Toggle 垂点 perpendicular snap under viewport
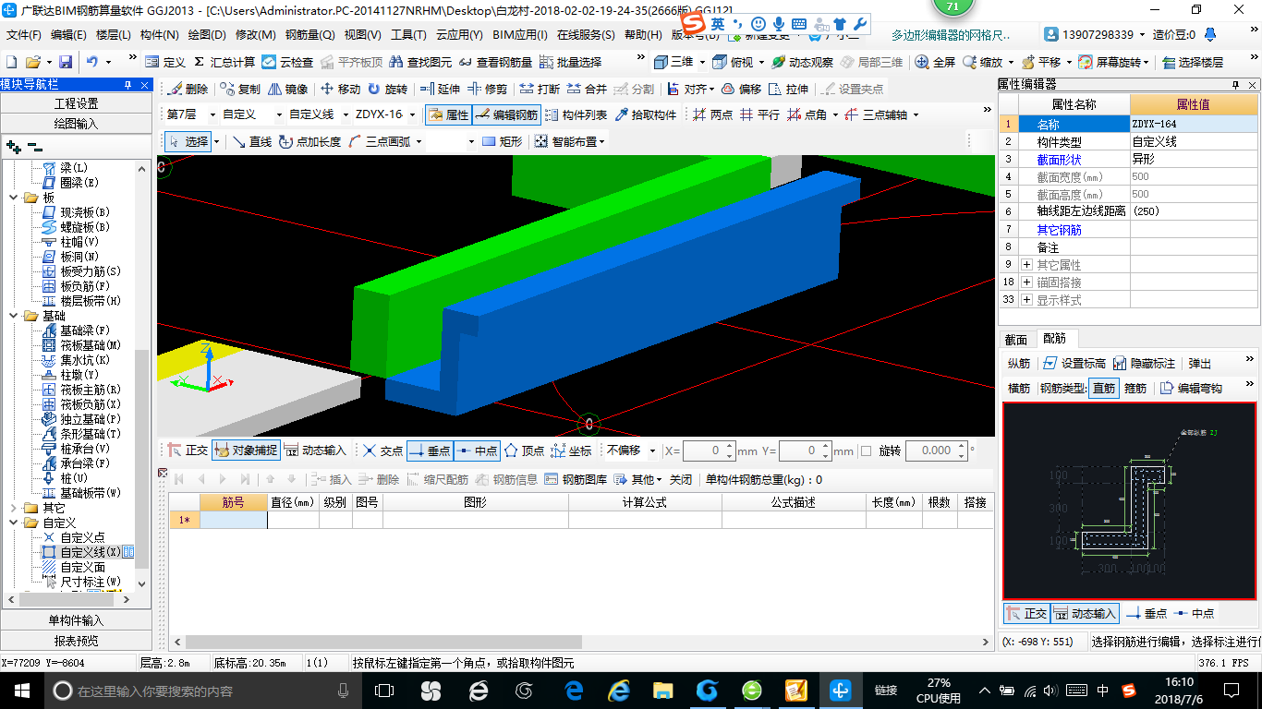 430,451
